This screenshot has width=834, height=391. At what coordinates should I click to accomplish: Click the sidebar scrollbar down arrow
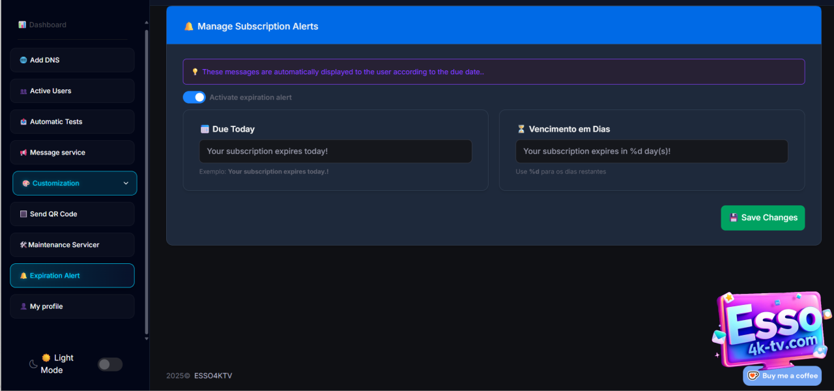pos(147,339)
